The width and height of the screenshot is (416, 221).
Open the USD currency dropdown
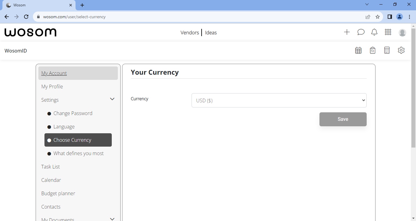coord(279,100)
